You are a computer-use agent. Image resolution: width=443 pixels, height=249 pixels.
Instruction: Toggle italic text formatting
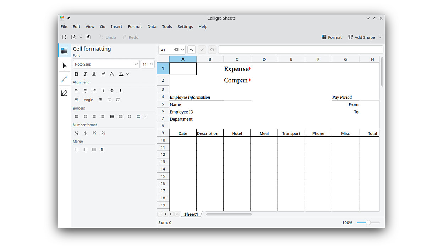(x=85, y=74)
